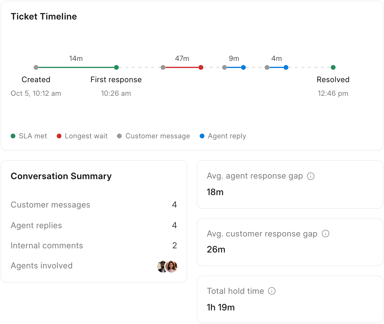Click the Conversation Summary heading
This screenshot has width=384, height=324.
point(61,176)
